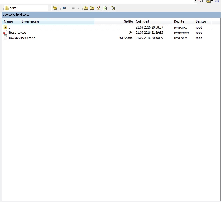Select the rwxrwxrwx permissions cell
Screen dimensions: 221x202
(181, 33)
